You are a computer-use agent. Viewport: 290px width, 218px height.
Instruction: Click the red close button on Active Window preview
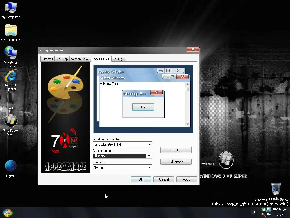(182, 77)
